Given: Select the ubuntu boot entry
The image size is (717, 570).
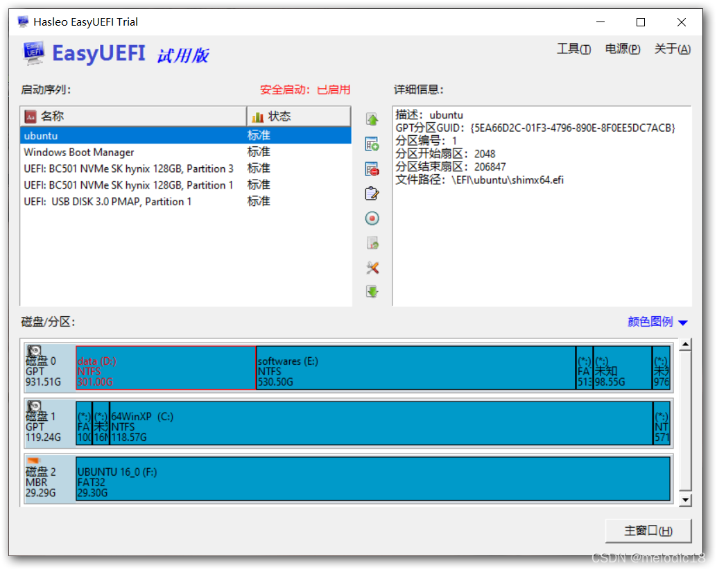Looking at the screenshot, I should (x=186, y=136).
